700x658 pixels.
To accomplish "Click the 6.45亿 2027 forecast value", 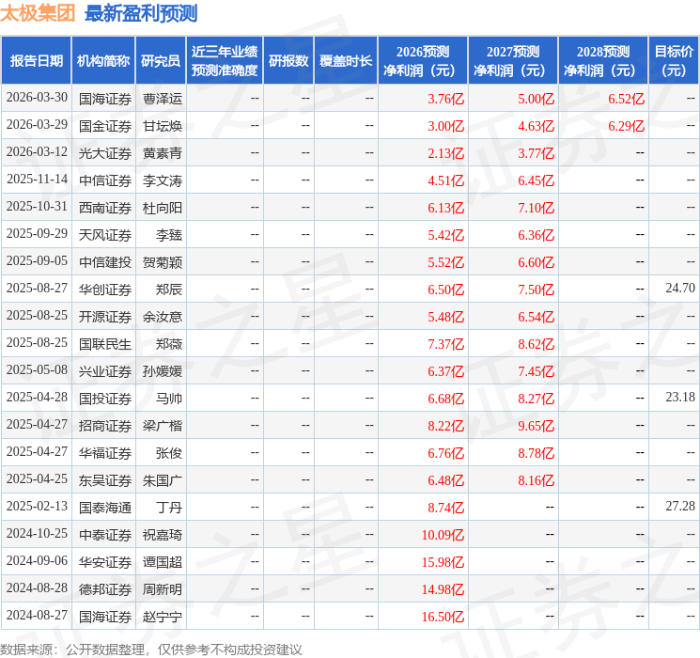I will point(536,180).
